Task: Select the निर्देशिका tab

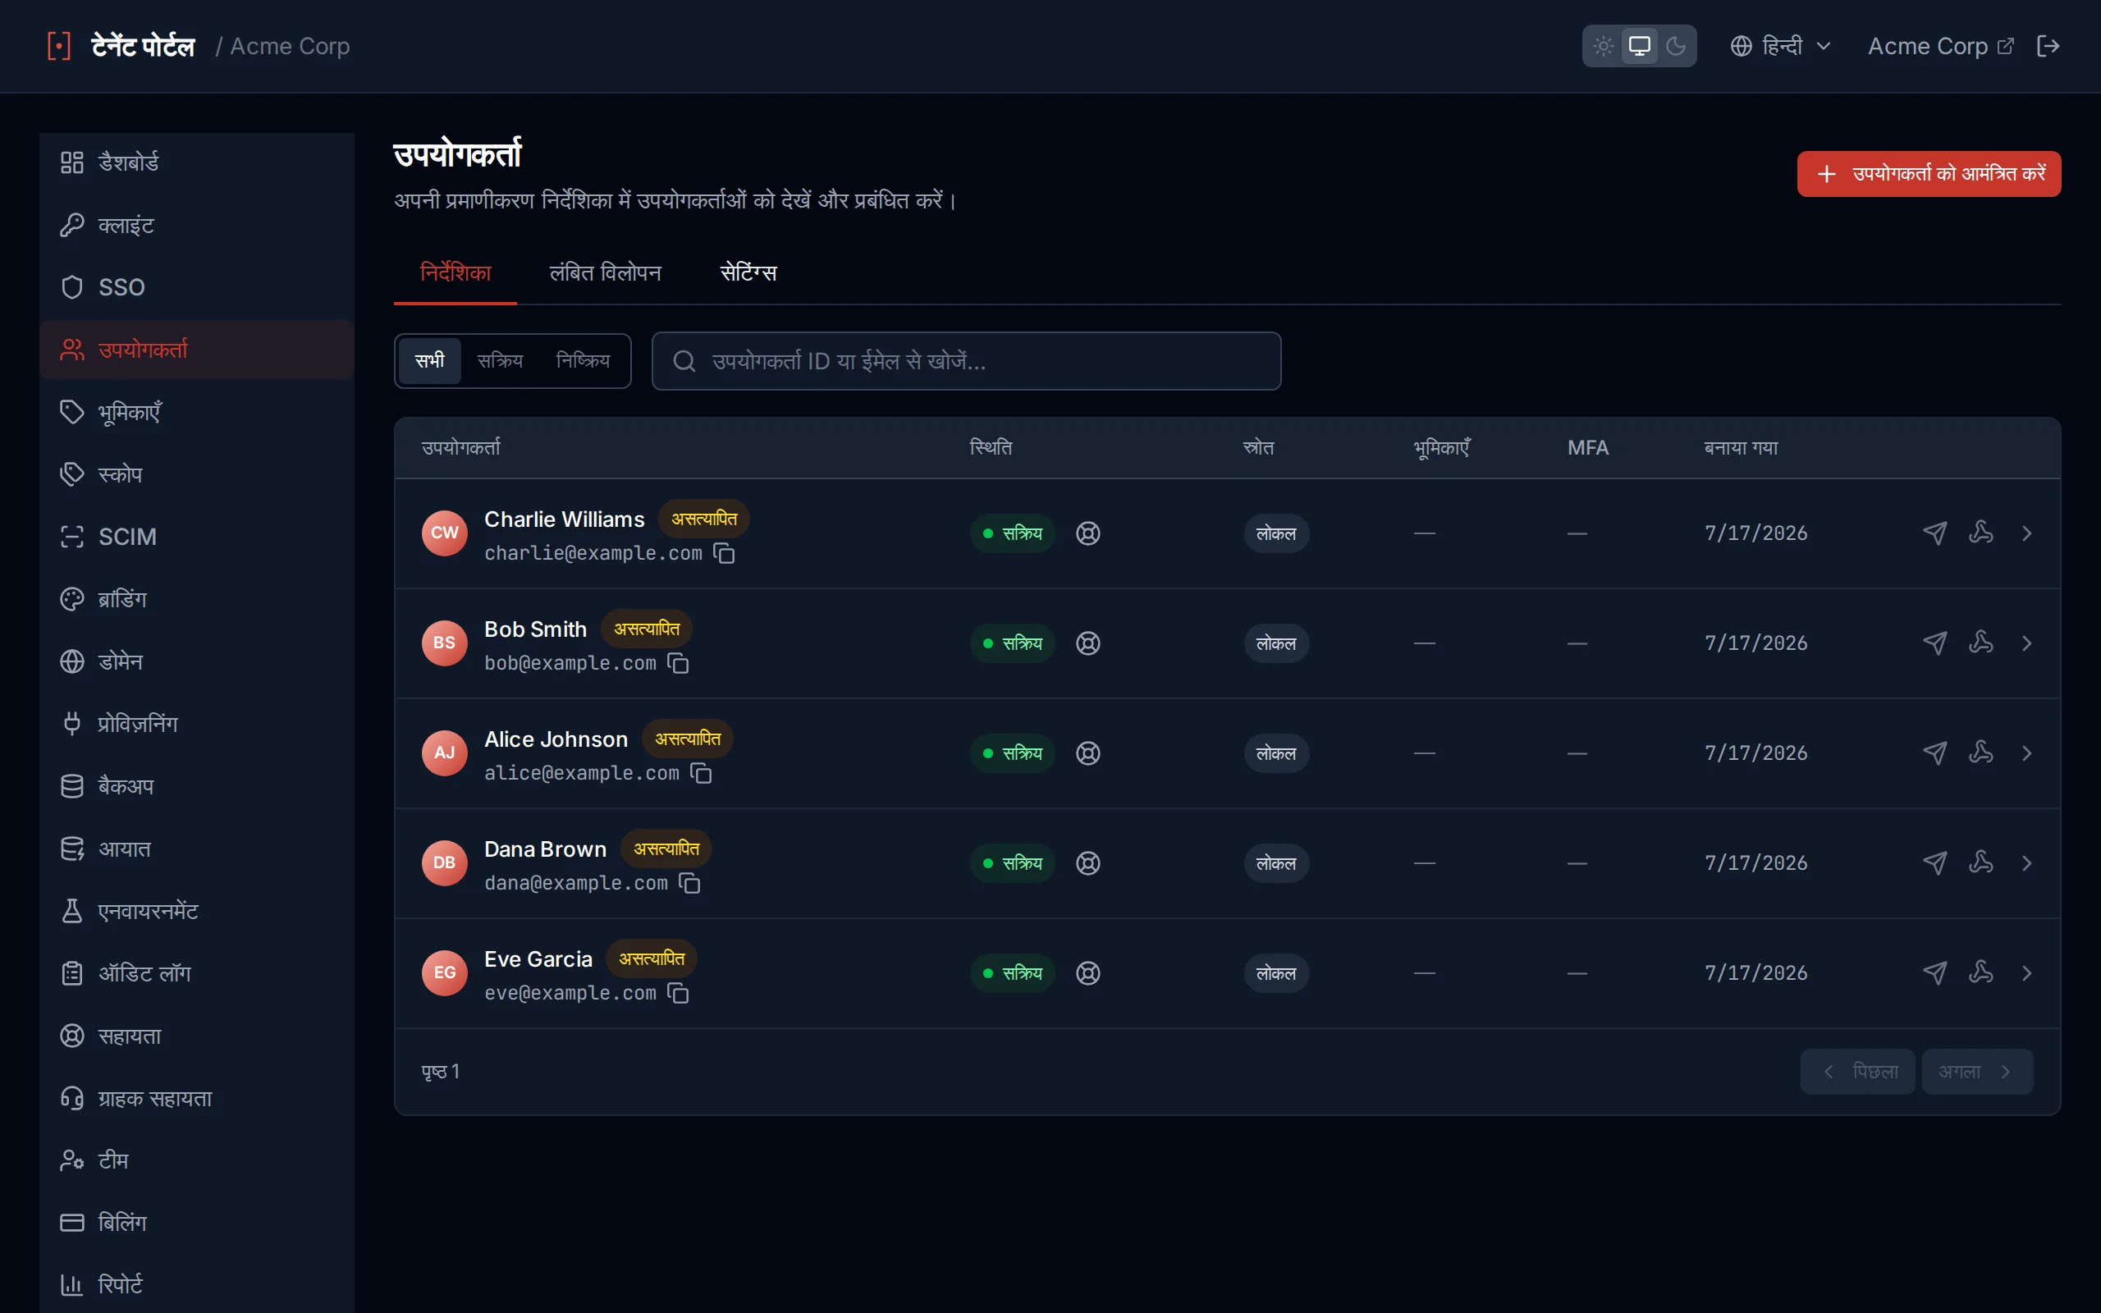Action: click(455, 273)
